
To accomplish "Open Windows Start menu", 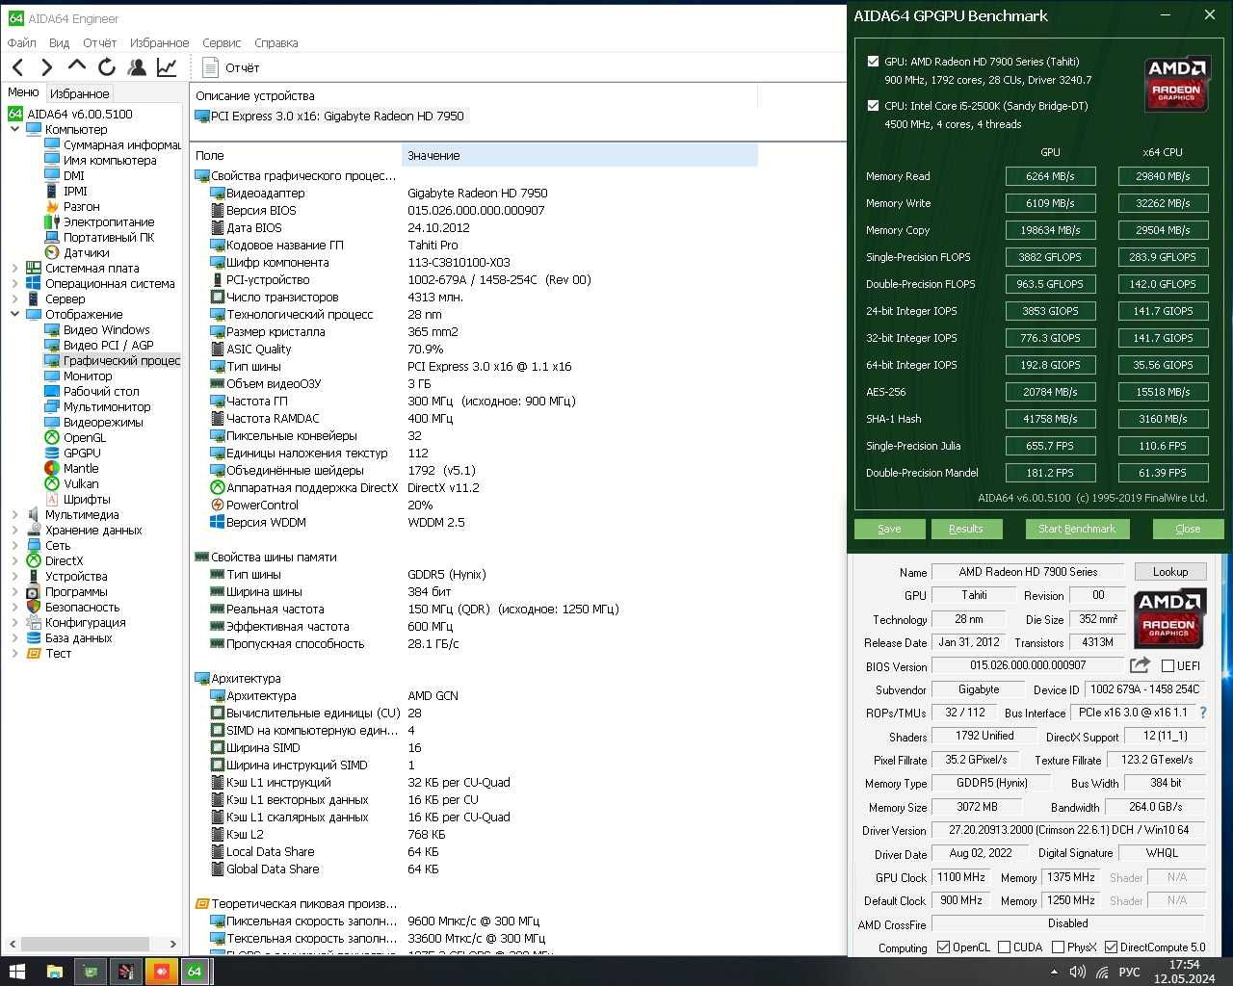I will pos(16,971).
